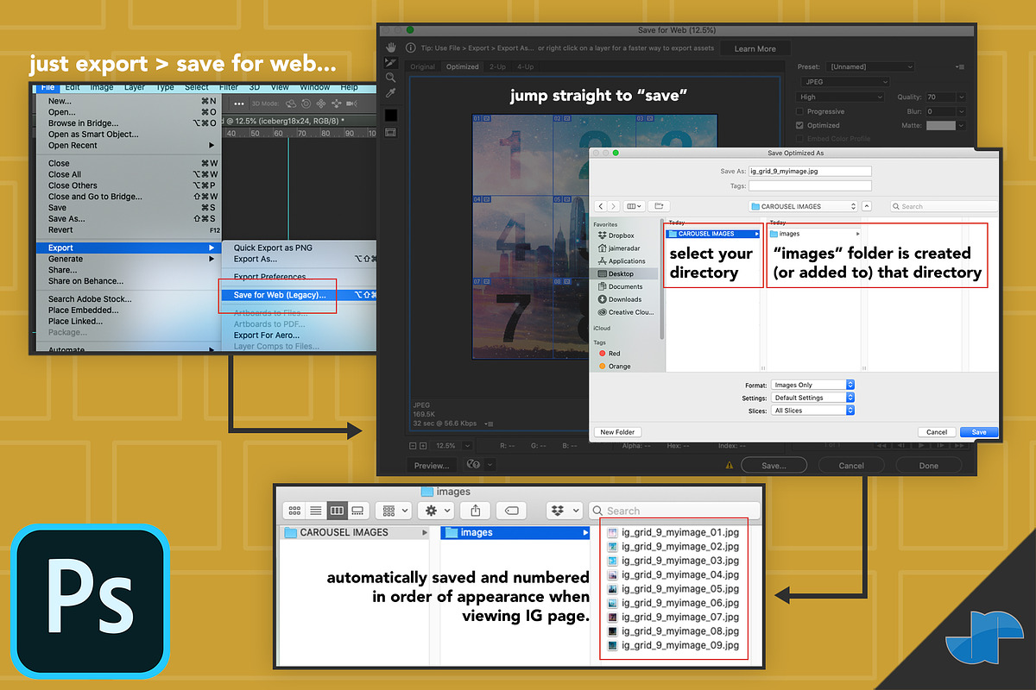
Task: Click the yellow warning triangle icon
Action: pyautogui.click(x=730, y=465)
